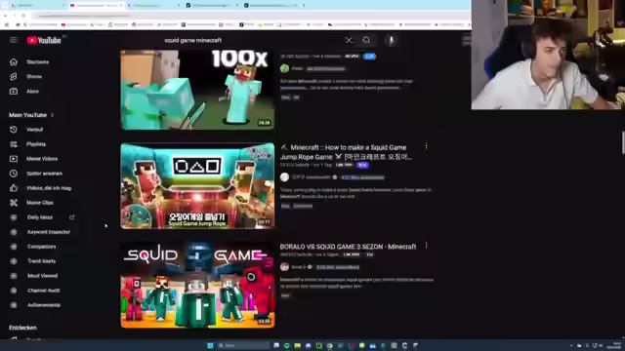Open the channel avatar of the Jump Rope video
The height and width of the screenshot is (351, 625).
[x=284, y=177]
